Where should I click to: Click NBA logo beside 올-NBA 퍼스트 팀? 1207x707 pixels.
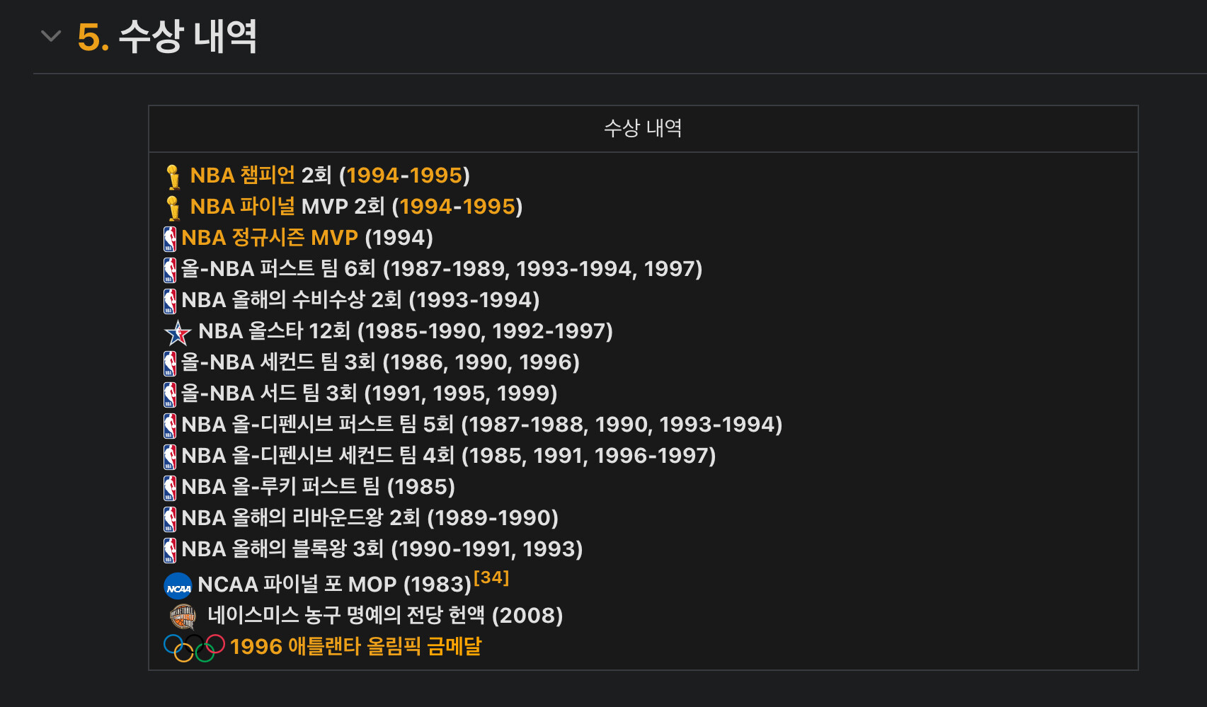(x=170, y=270)
